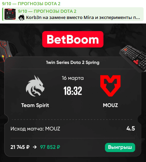Click the MOUZ team name label
The image size is (146, 162).
(x=110, y=105)
